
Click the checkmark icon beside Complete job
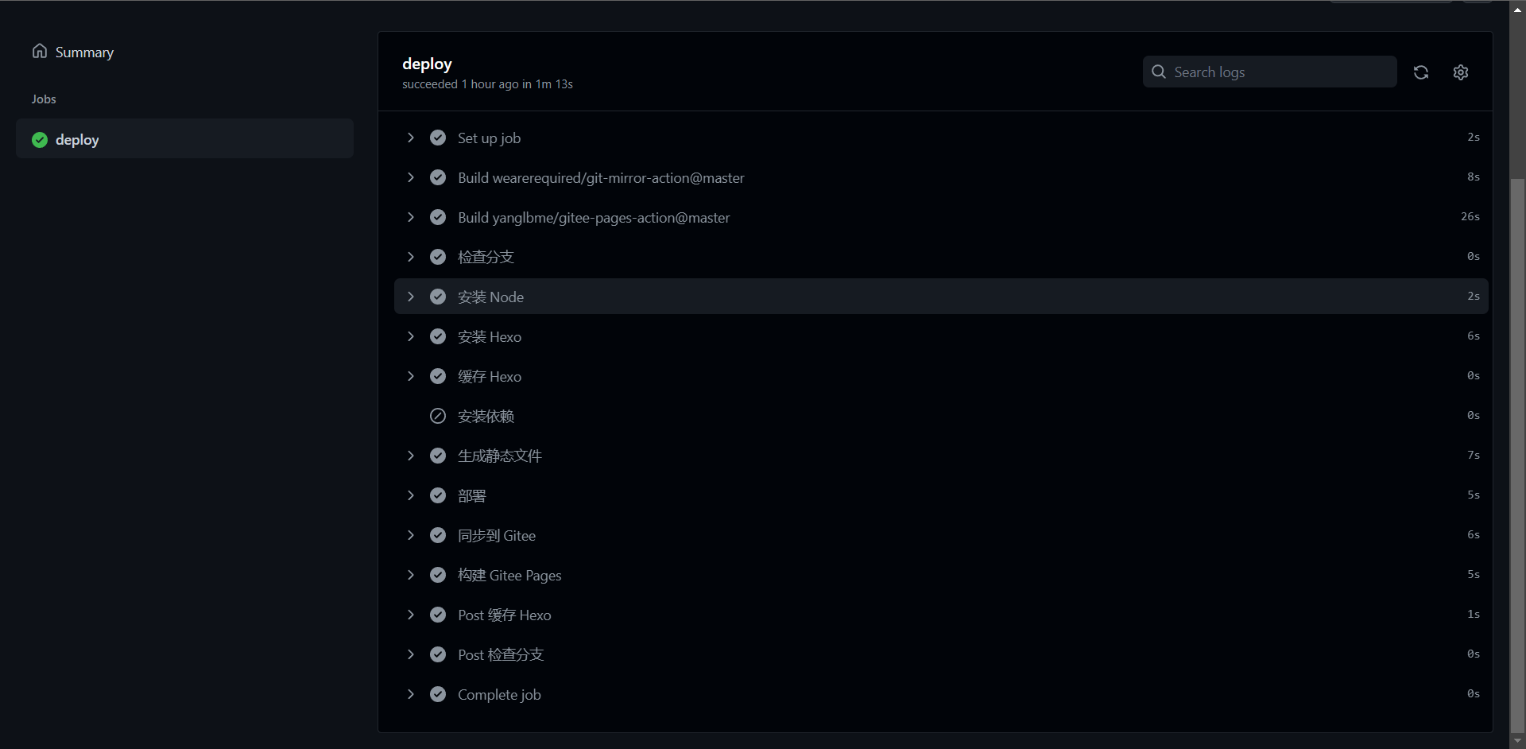438,694
